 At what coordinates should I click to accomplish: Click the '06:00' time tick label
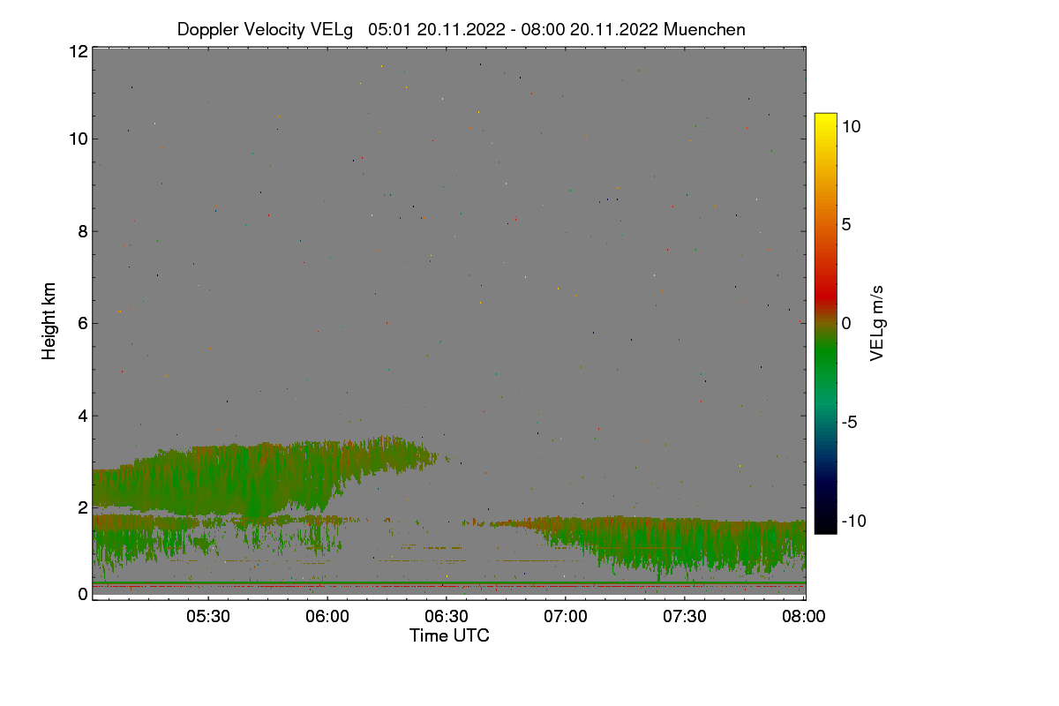pyautogui.click(x=327, y=616)
